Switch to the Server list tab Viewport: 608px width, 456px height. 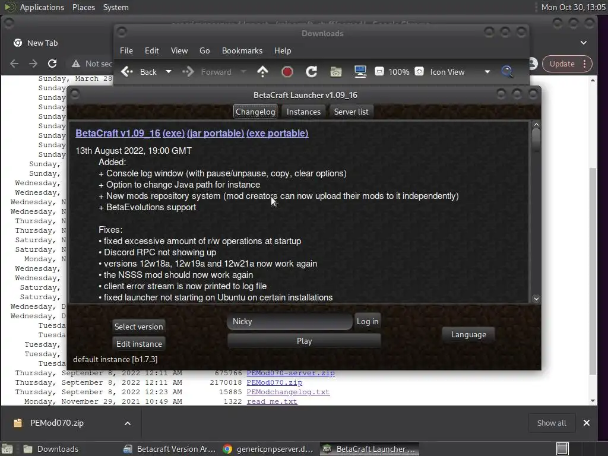tap(351, 112)
